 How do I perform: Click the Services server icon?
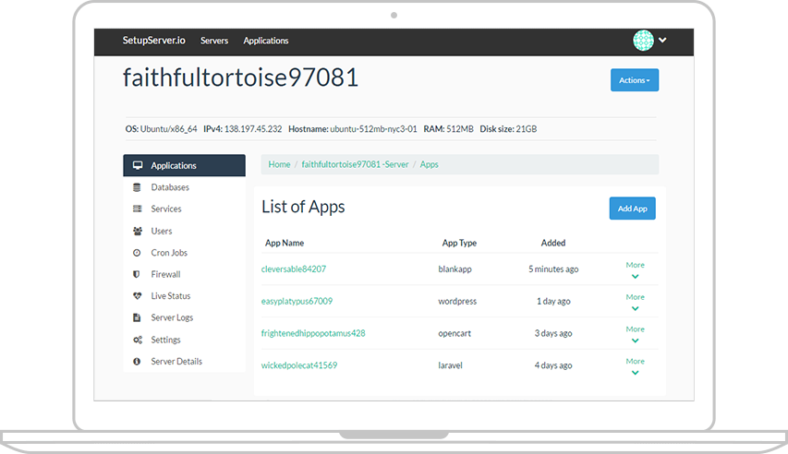pos(137,209)
